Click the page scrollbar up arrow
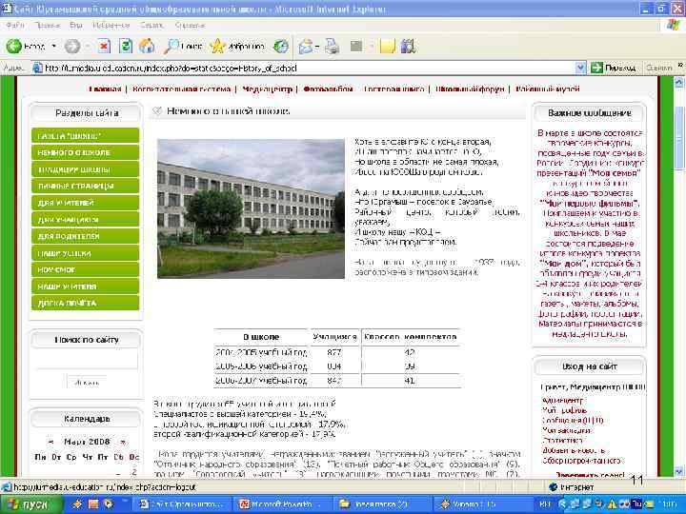 point(678,82)
